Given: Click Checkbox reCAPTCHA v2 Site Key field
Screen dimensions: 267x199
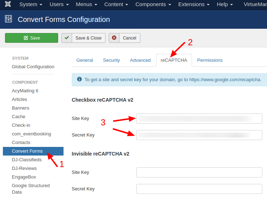Looking at the screenshot, I should [x=199, y=119].
